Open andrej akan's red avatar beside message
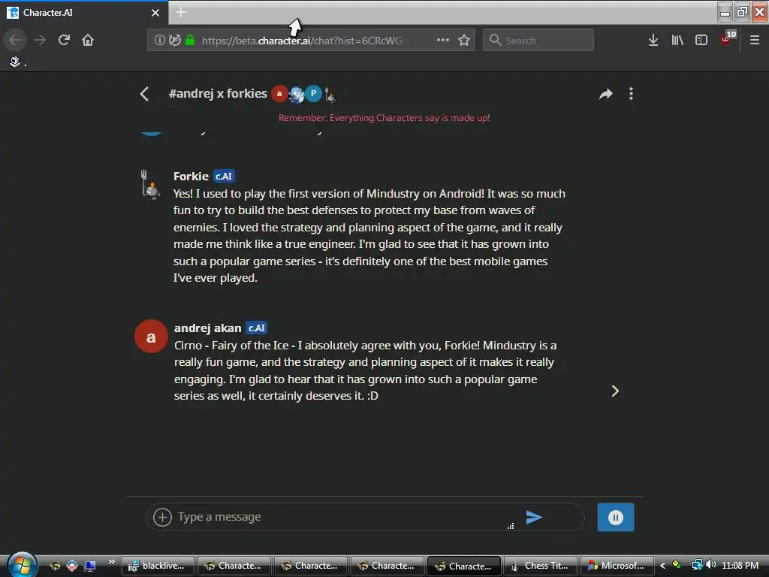The height and width of the screenshot is (577, 769). pyautogui.click(x=151, y=337)
